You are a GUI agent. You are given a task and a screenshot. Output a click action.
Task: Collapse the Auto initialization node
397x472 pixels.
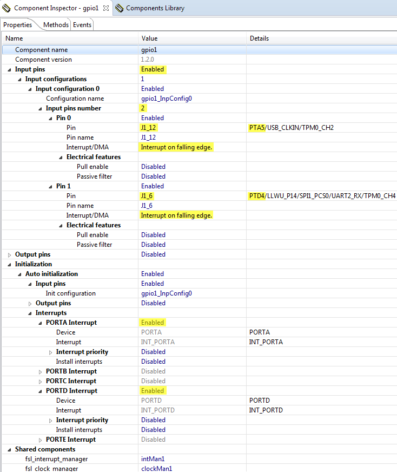click(x=19, y=274)
